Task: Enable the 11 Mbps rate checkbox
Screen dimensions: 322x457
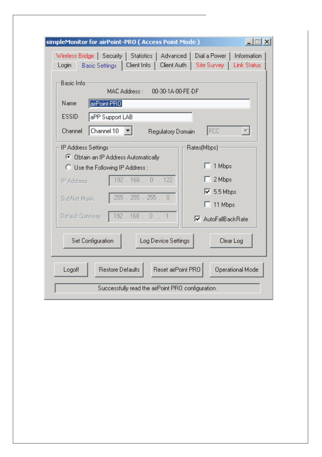Action: pos(207,205)
